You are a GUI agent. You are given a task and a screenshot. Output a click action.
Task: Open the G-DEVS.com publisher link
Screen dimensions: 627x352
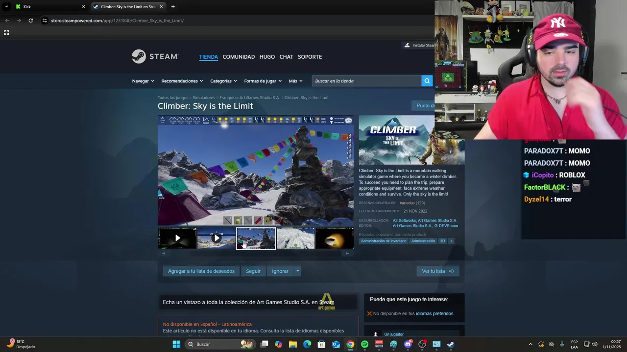pos(446,226)
